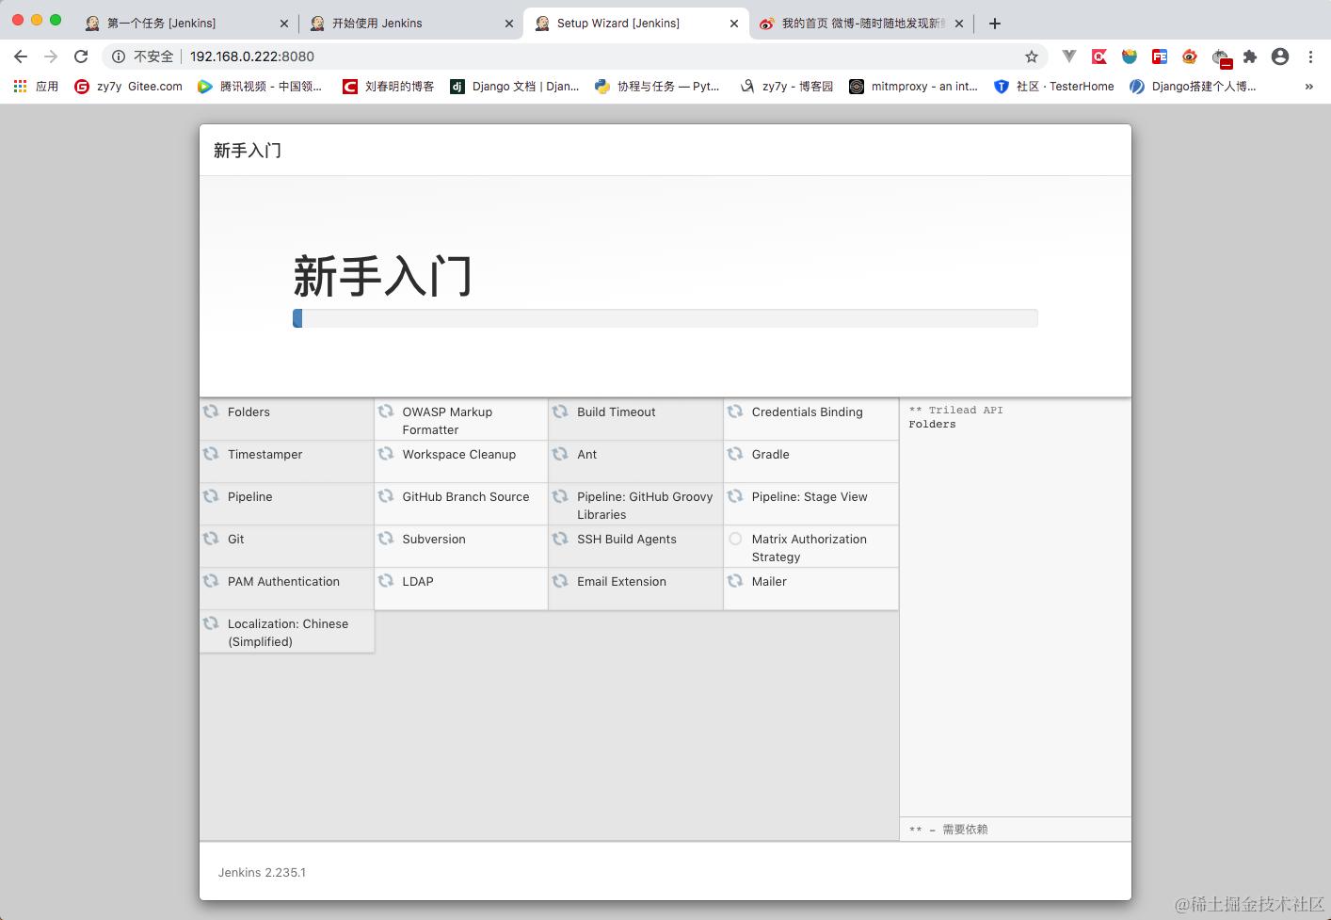The image size is (1331, 920).
Task: Open the Chrome profile avatar icon
Action: point(1280,56)
